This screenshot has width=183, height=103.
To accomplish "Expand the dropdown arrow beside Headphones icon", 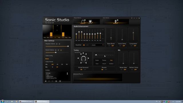I will [x=85, y=22].
